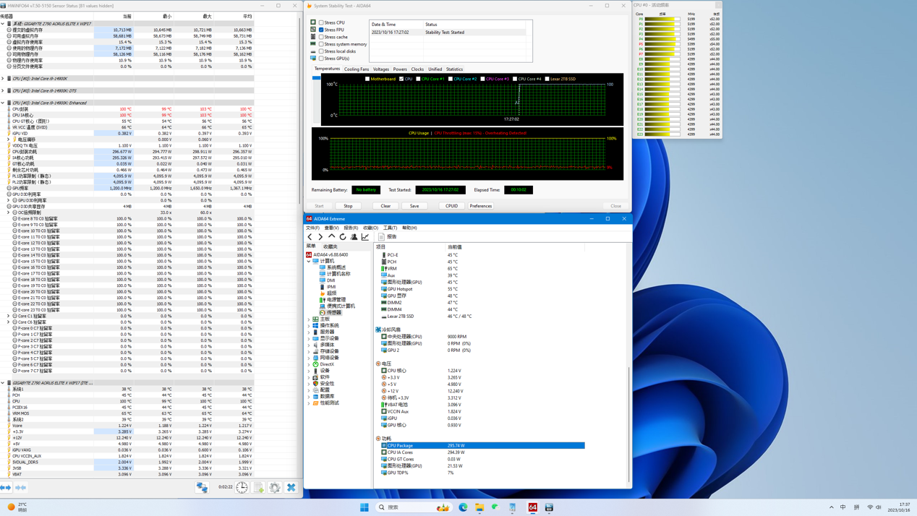This screenshot has width=917, height=516.
Task: Click the Refresh icon in AIDA64 Extreme toolbar
Action: coord(343,236)
